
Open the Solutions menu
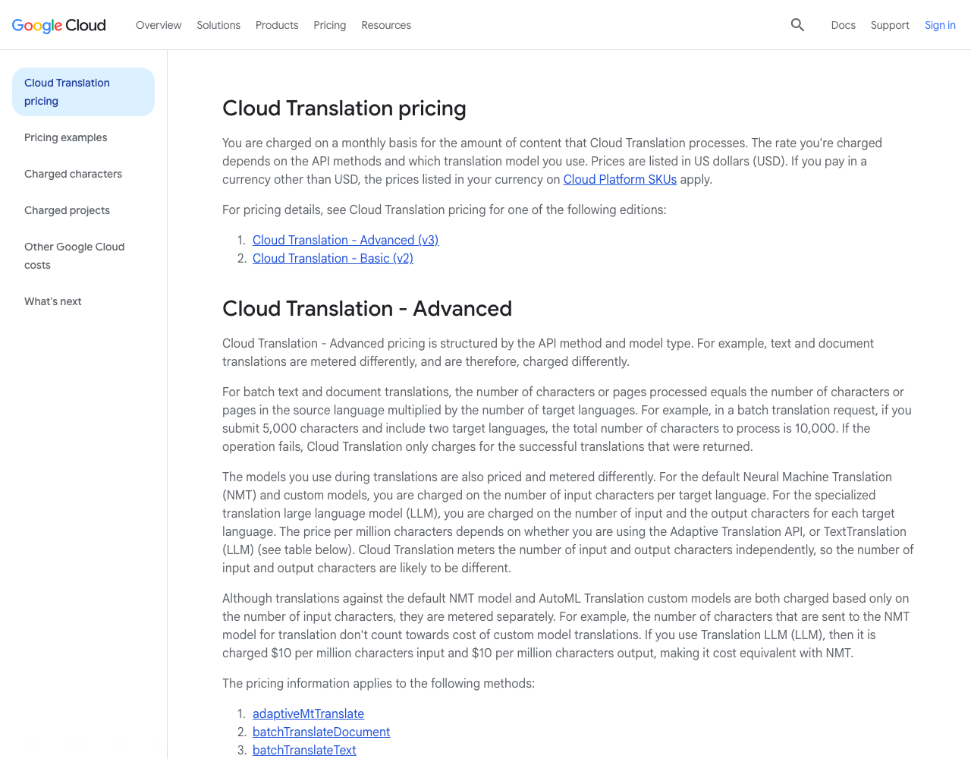coord(218,25)
